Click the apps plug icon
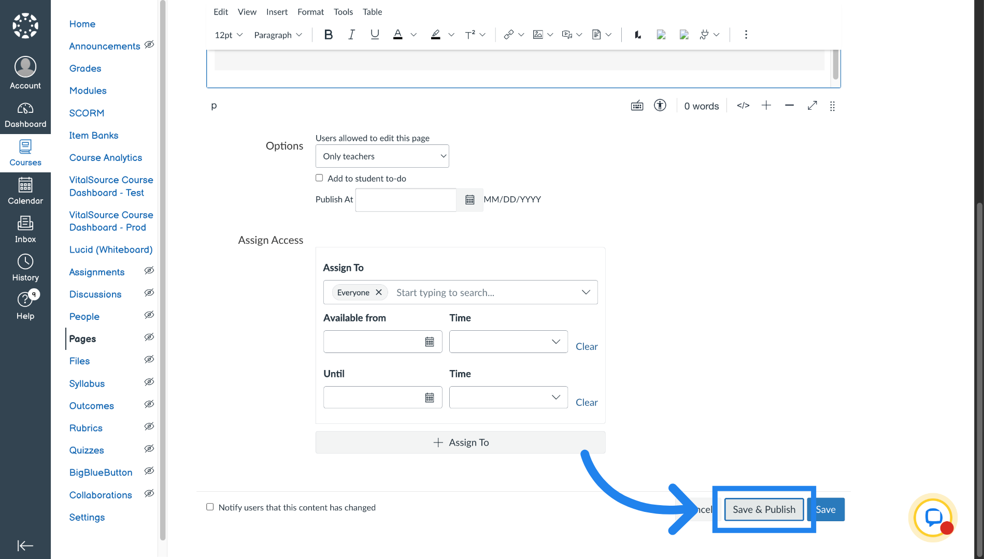Image resolution: width=984 pixels, height=559 pixels. click(x=704, y=35)
